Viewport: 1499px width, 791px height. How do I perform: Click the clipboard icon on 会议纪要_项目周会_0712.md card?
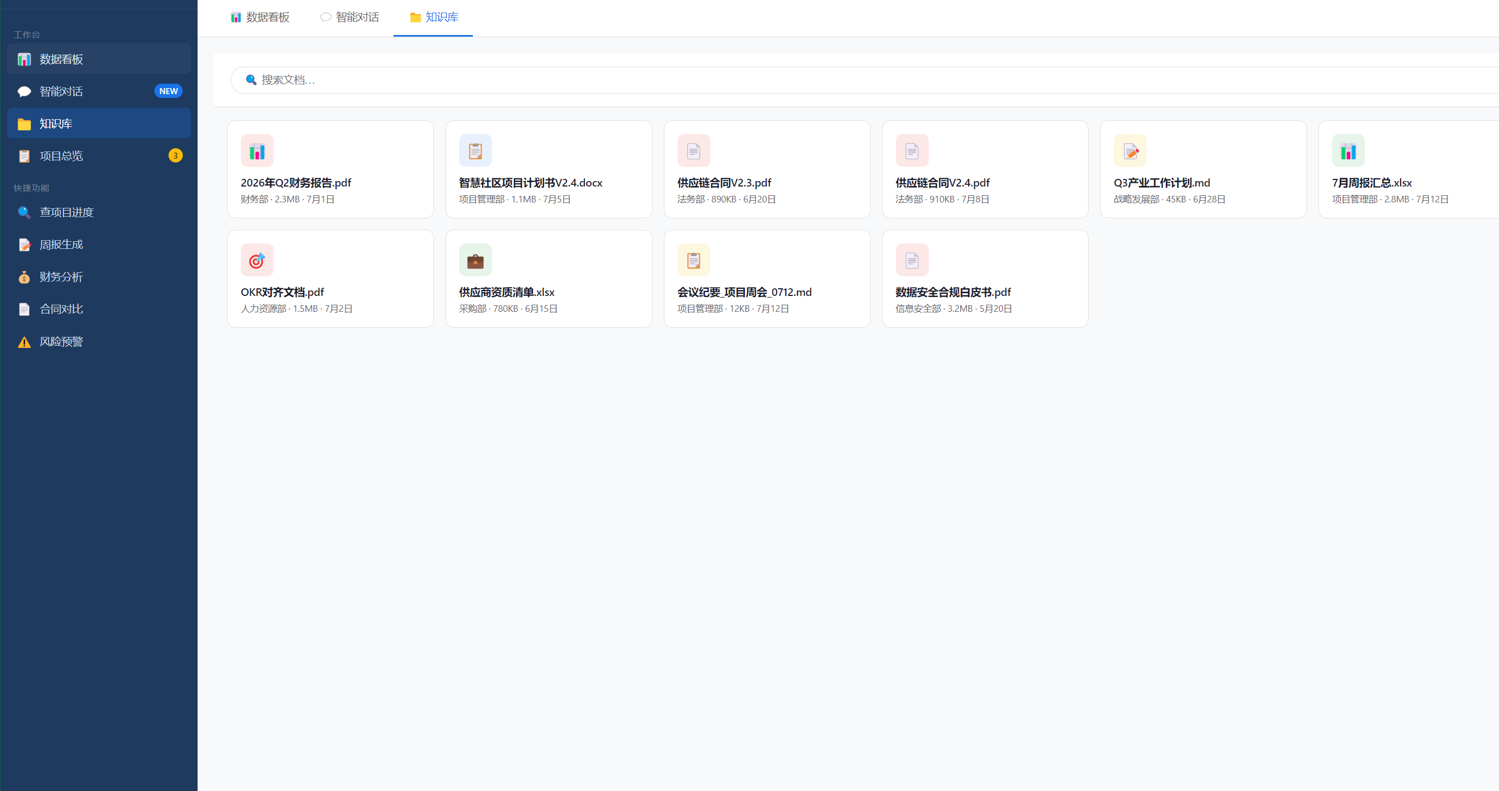[693, 260]
